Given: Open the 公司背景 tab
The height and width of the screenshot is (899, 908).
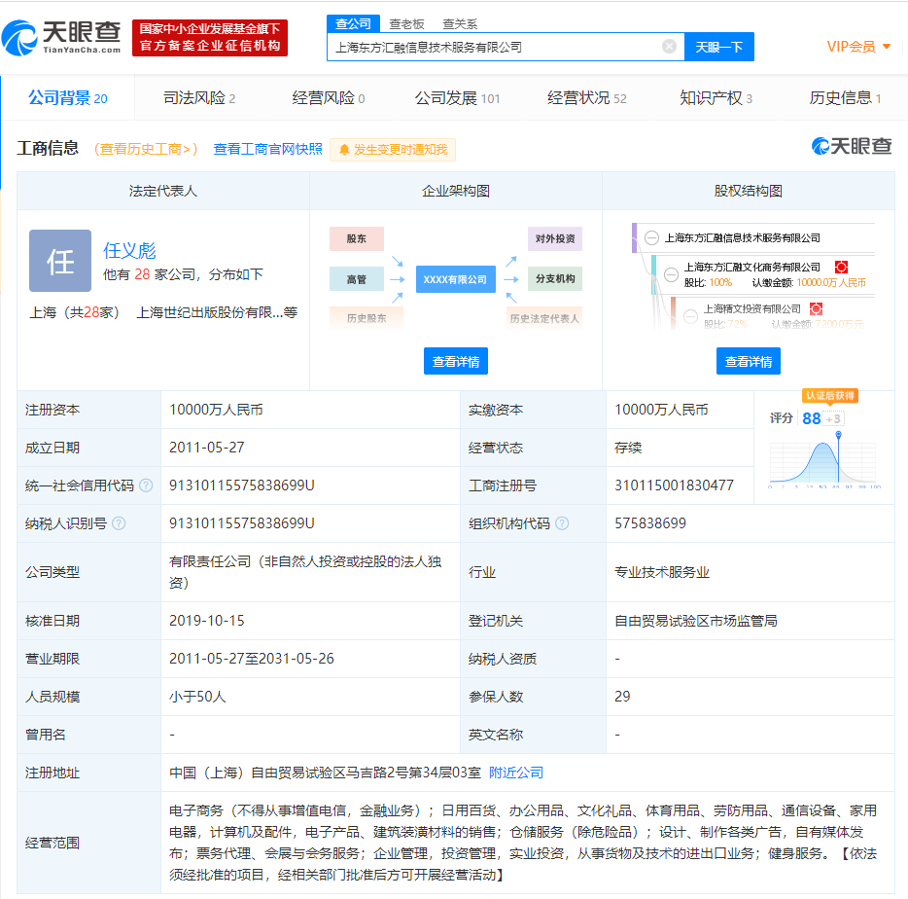Looking at the screenshot, I should (68, 98).
